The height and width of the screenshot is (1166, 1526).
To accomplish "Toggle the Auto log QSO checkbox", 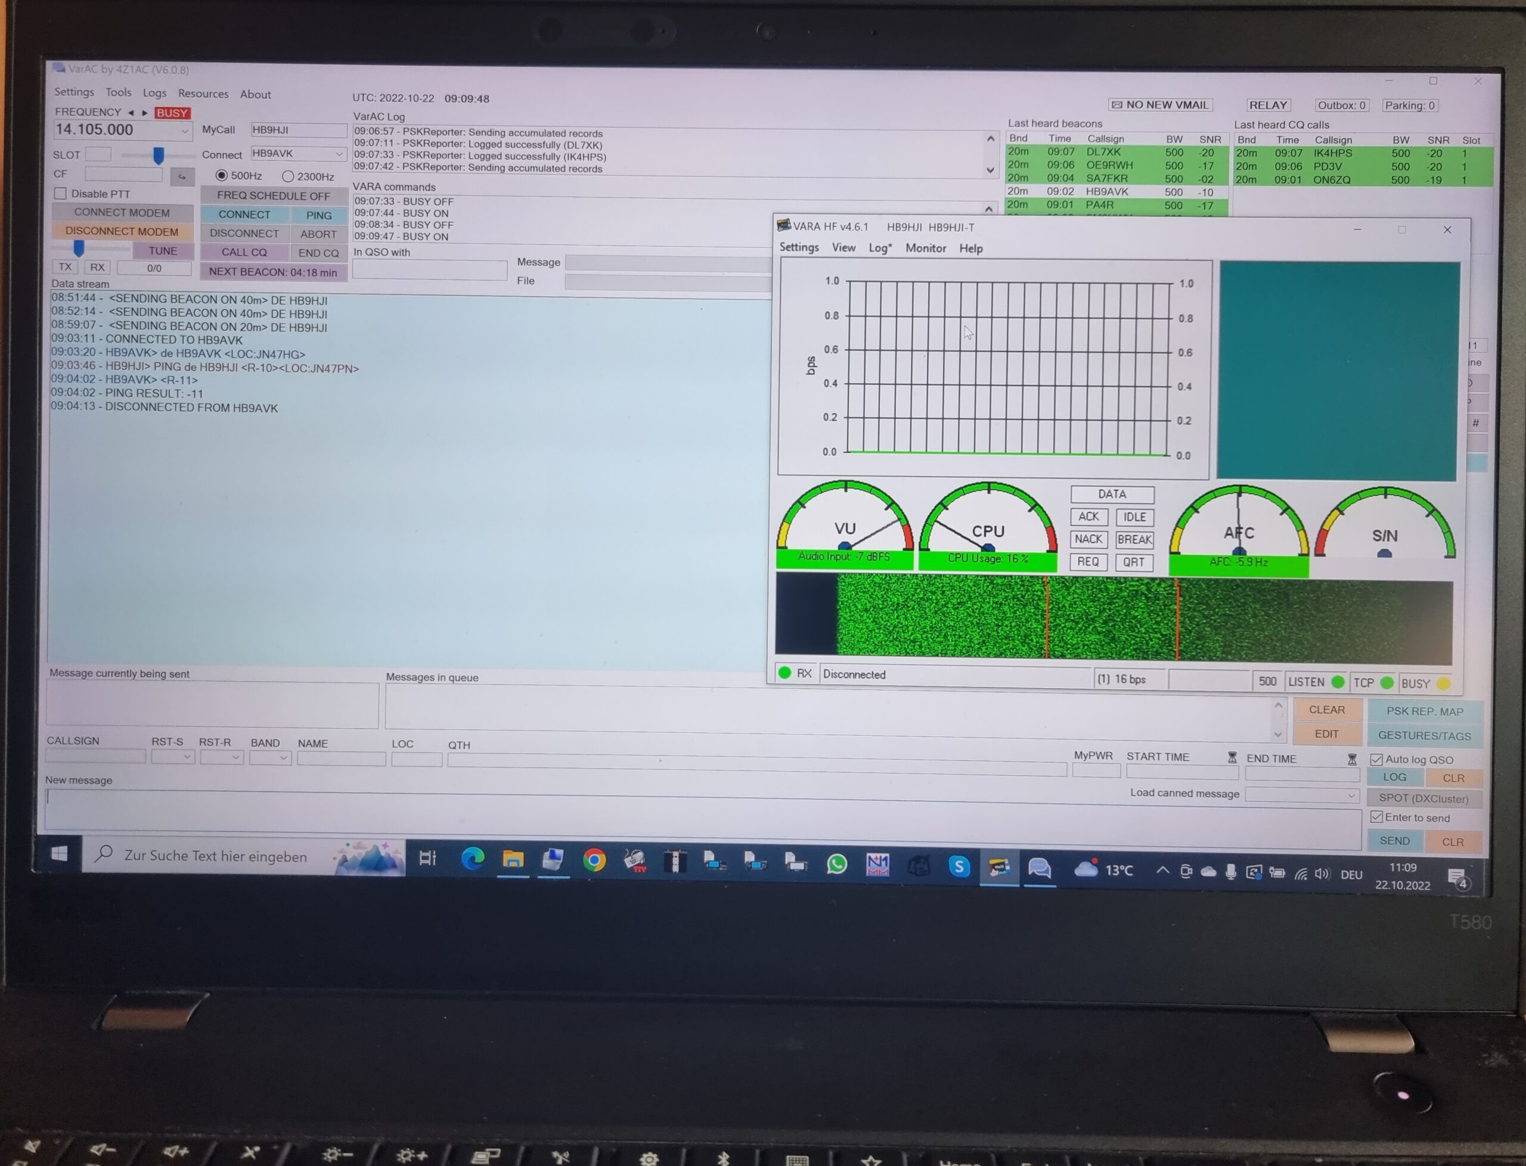I will [x=1376, y=759].
